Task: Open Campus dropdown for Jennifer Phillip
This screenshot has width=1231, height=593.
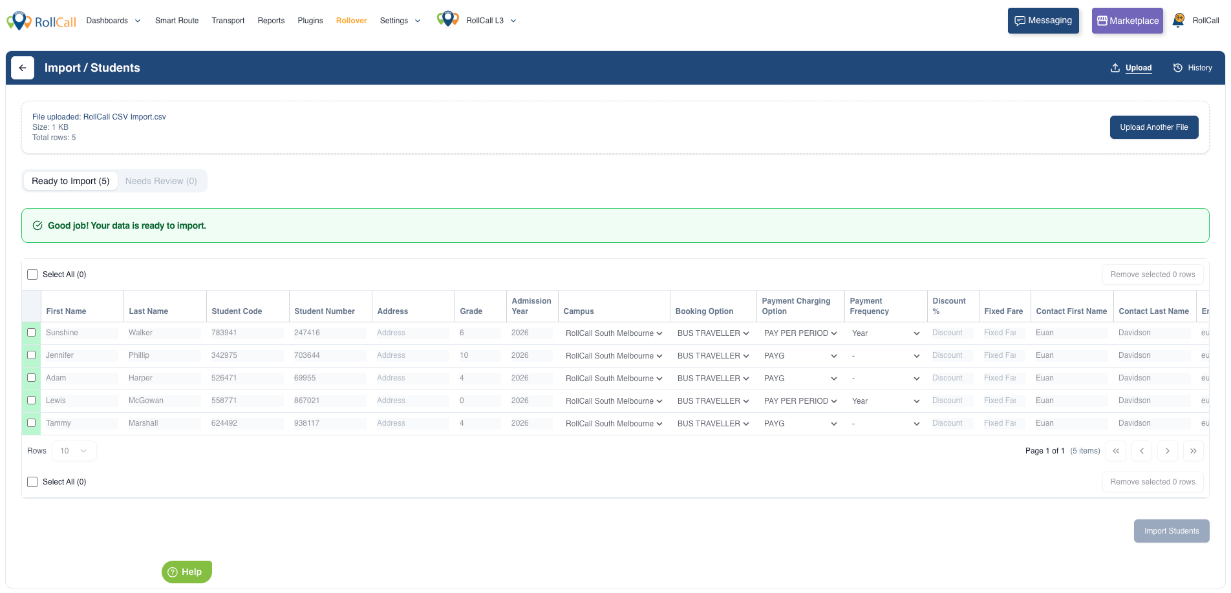Action: pyautogui.click(x=613, y=356)
